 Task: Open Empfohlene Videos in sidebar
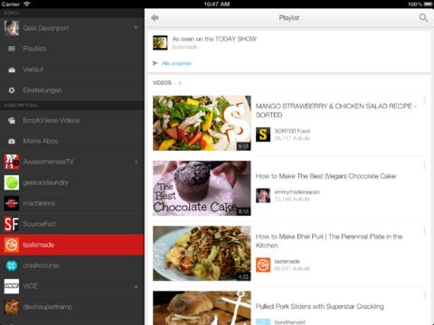[71, 120]
